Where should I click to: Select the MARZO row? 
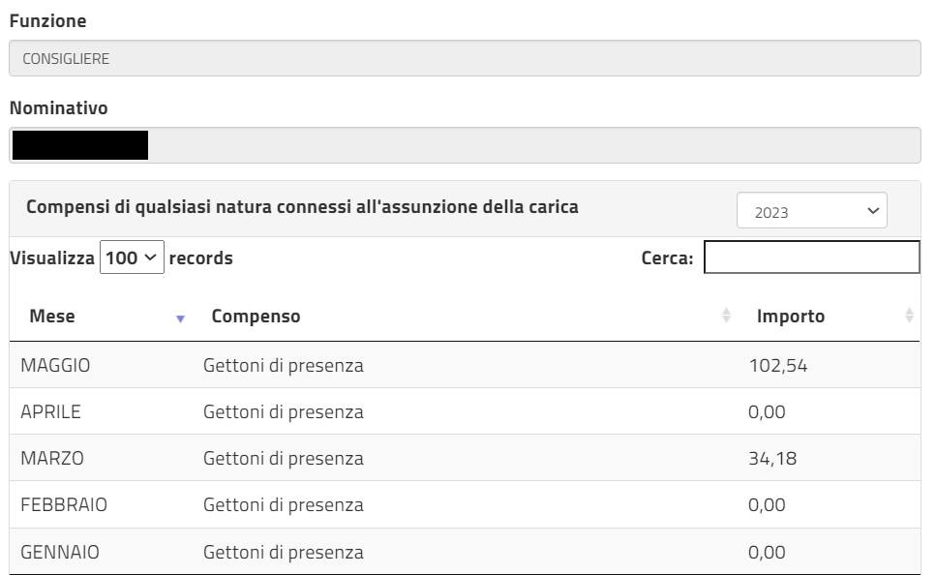click(x=465, y=458)
